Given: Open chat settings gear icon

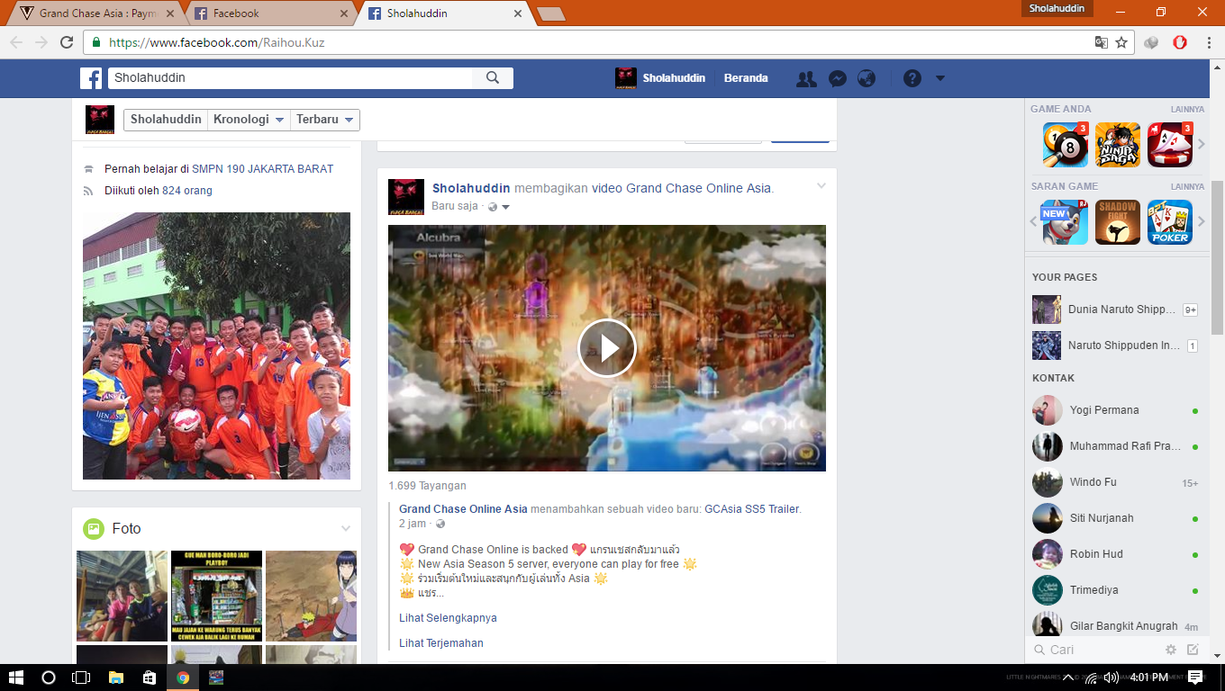Looking at the screenshot, I should (1171, 650).
